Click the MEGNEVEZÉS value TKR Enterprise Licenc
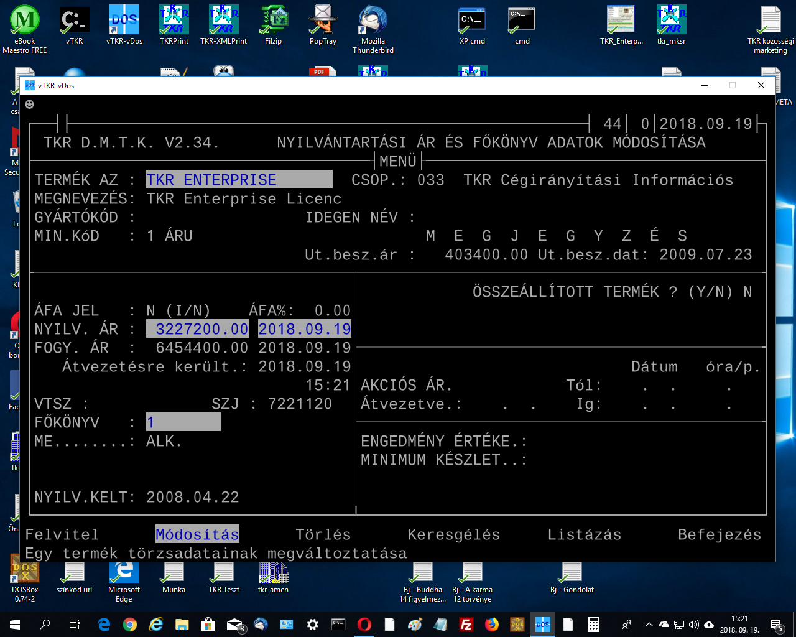This screenshot has width=796, height=637. pos(244,198)
